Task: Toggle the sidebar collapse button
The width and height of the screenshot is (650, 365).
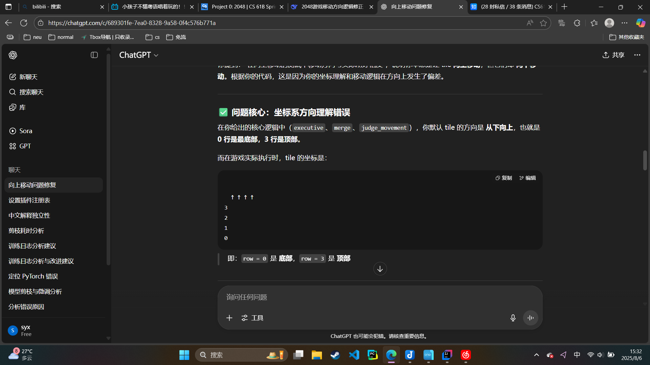Action: [x=94, y=55]
